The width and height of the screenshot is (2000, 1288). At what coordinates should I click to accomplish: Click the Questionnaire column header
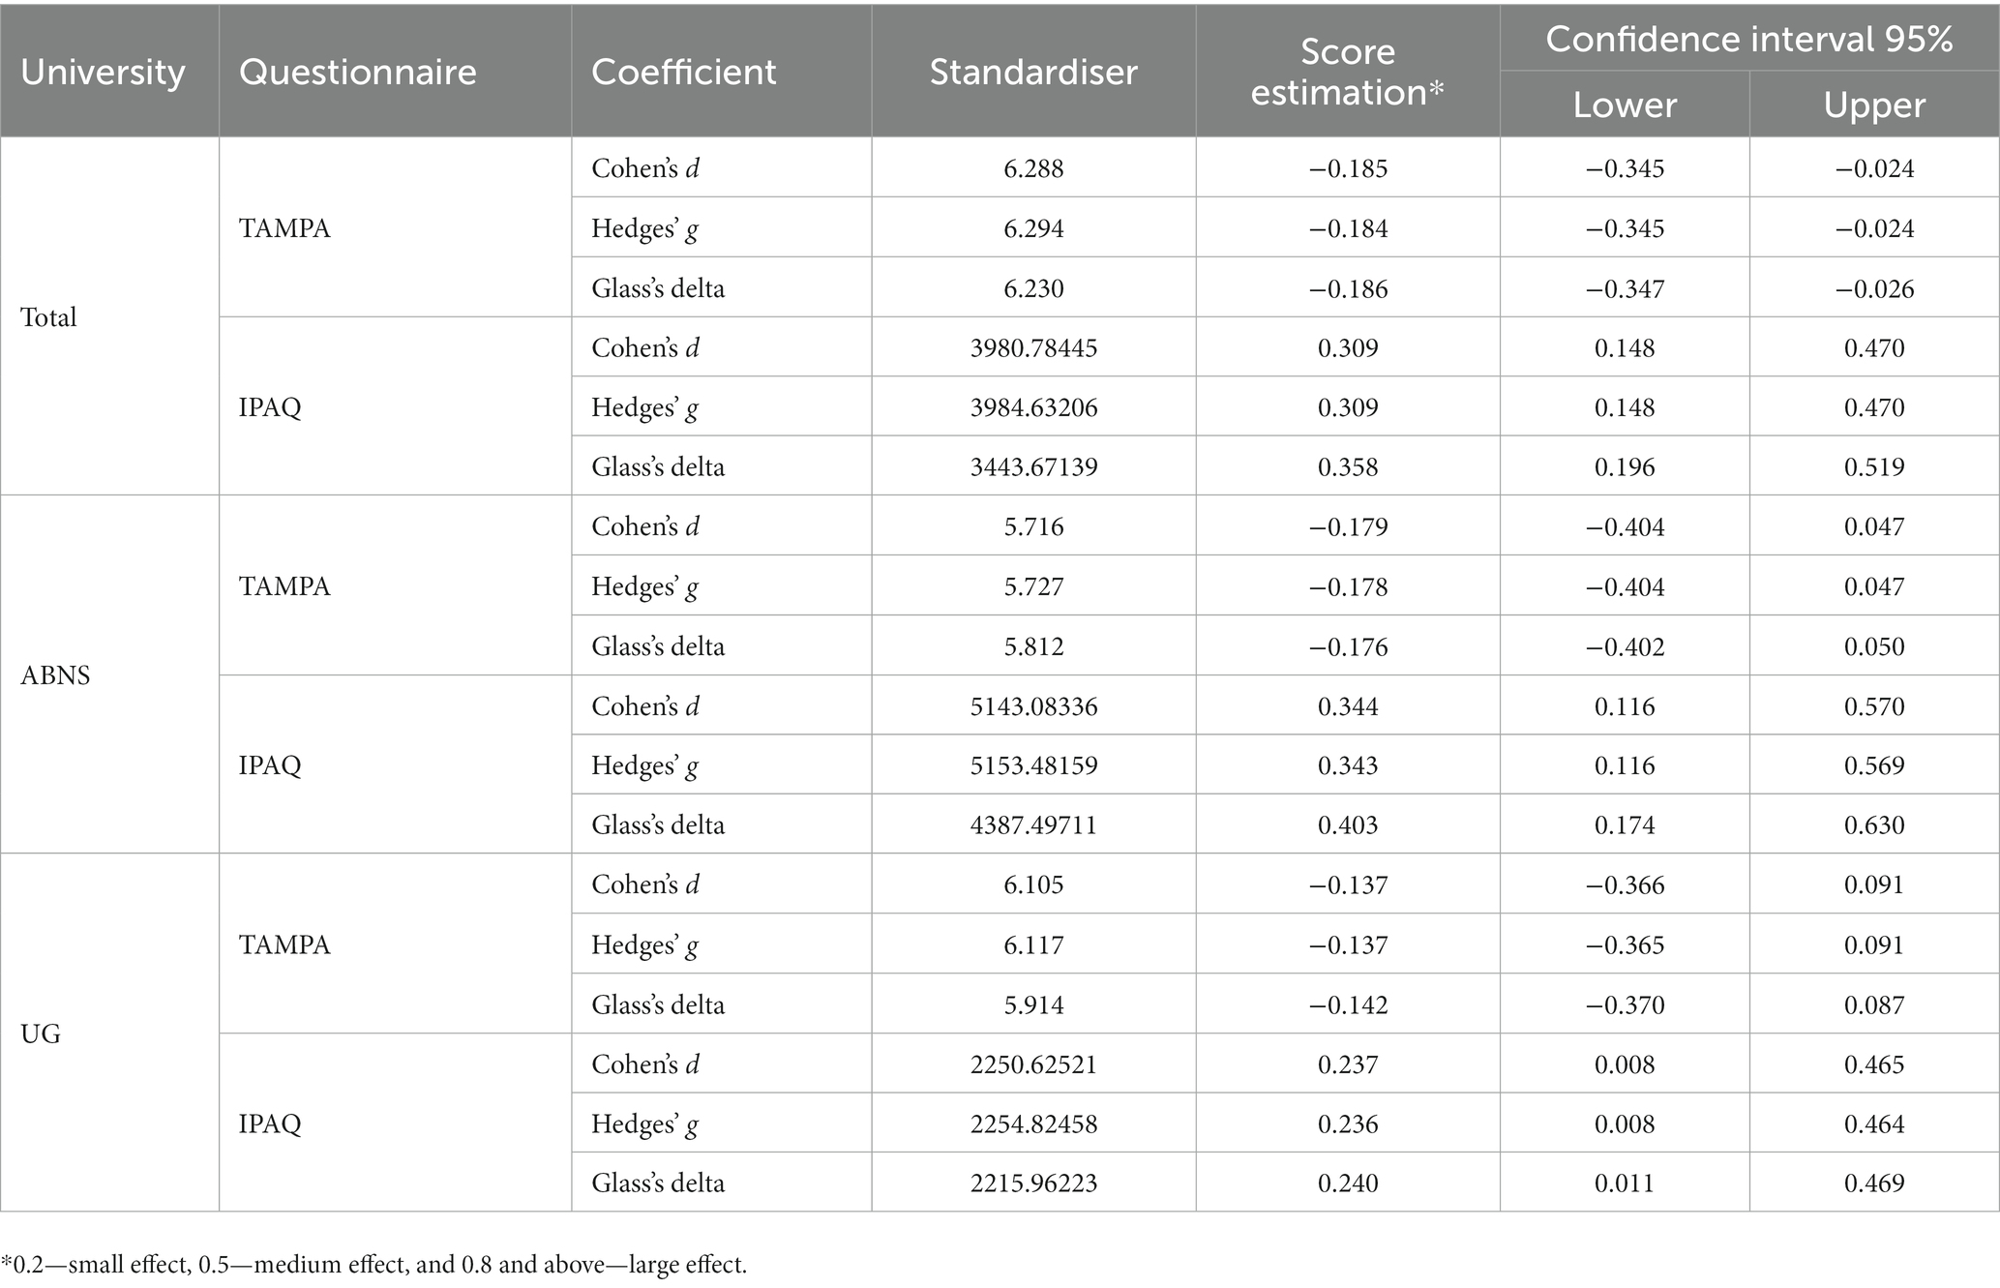[x=358, y=72]
